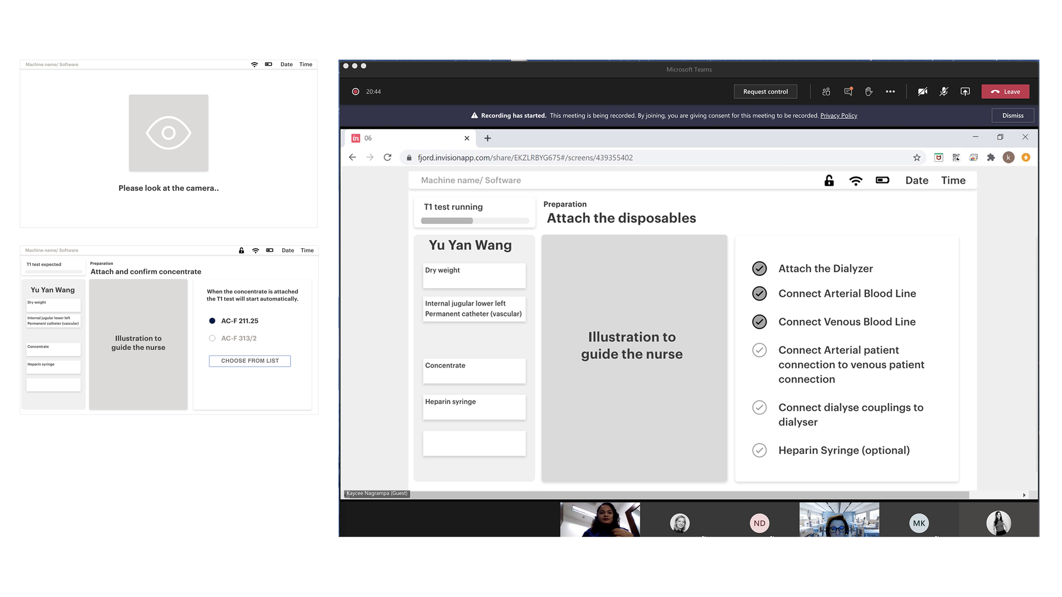Open the Teams chat conversation icon
This screenshot has width=1062, height=597.
(x=848, y=91)
